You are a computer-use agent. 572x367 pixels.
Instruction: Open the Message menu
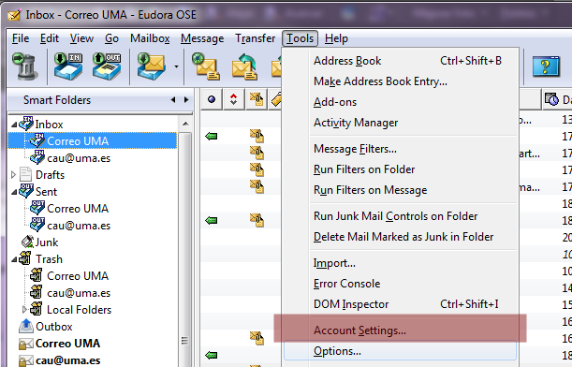tap(202, 38)
